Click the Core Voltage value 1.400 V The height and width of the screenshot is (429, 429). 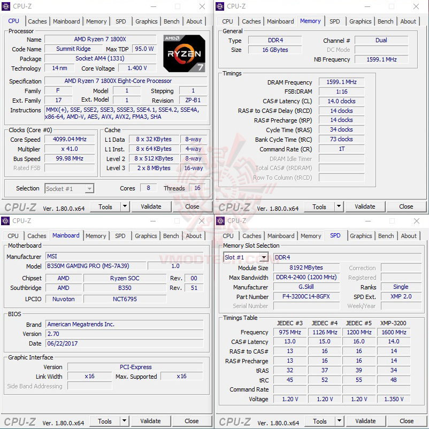[137, 68]
